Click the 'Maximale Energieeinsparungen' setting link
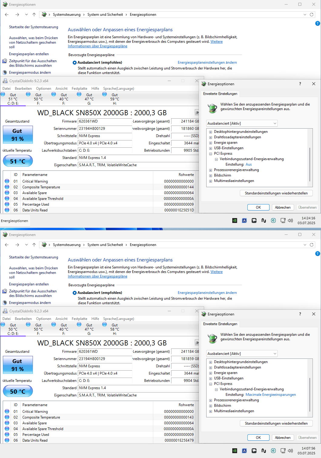 coord(271,395)
